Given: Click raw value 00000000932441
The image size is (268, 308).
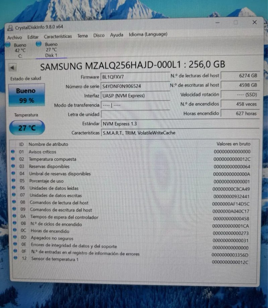Looking at the screenshot, I should coord(231,196).
